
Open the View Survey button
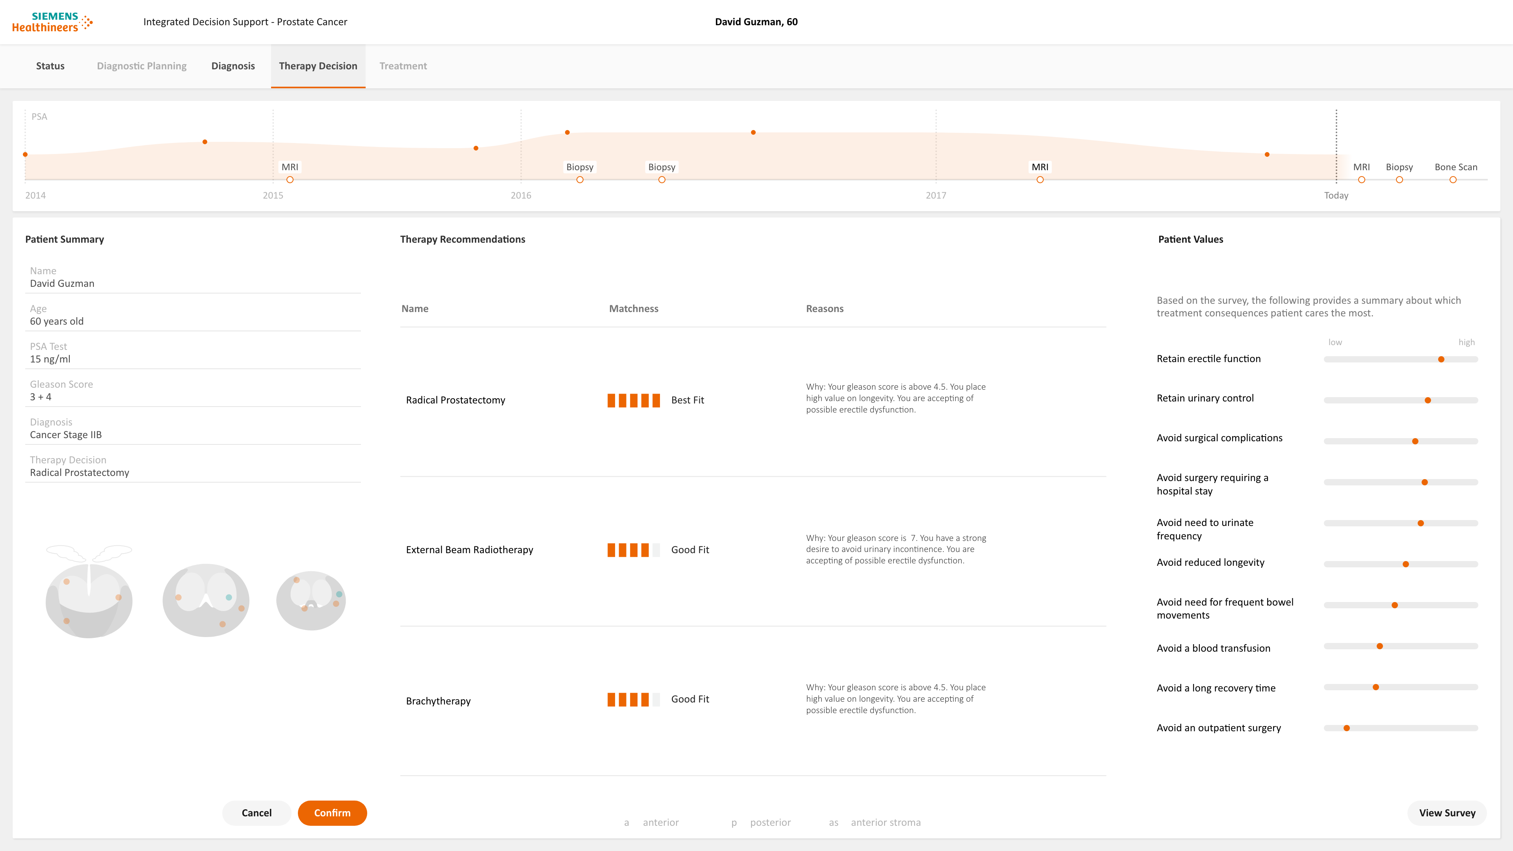[1447, 813]
